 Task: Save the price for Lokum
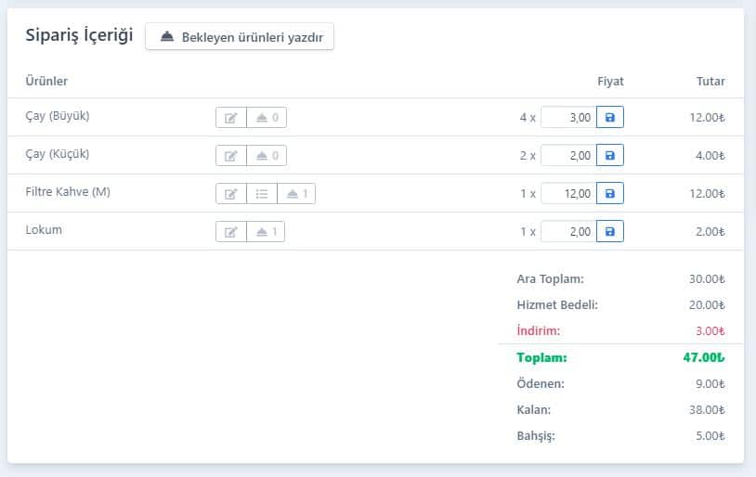click(x=610, y=231)
